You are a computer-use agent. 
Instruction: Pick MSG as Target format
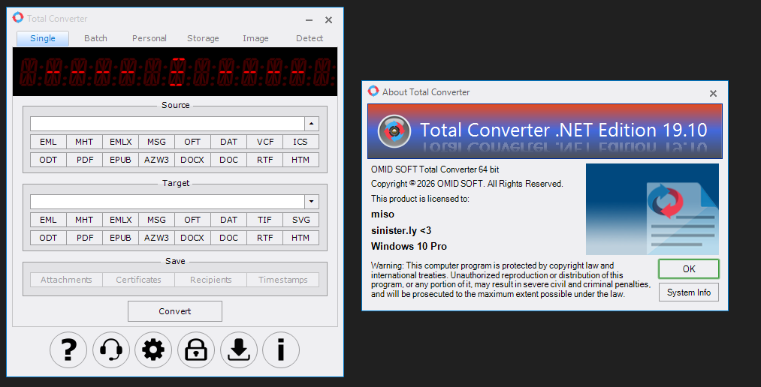156,220
